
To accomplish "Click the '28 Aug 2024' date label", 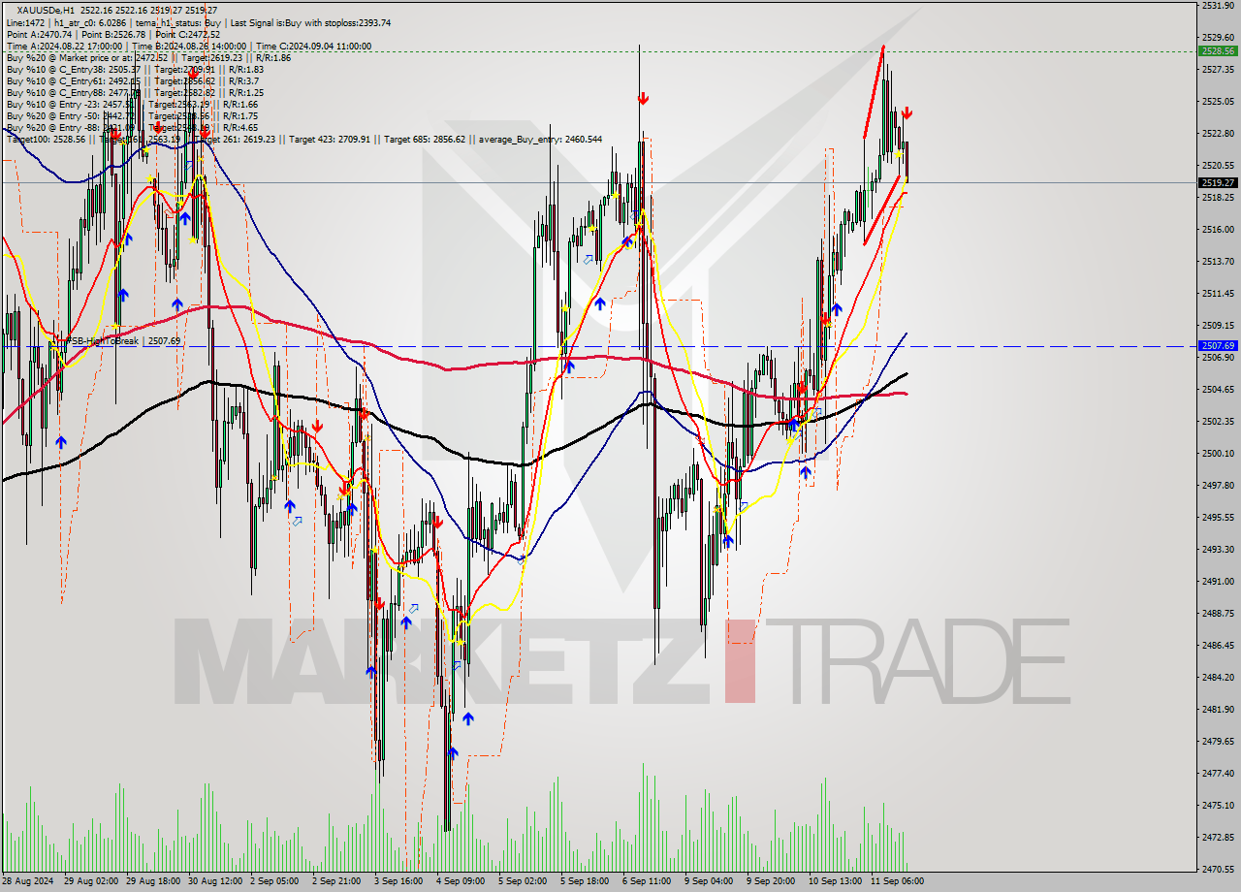I will point(29,881).
